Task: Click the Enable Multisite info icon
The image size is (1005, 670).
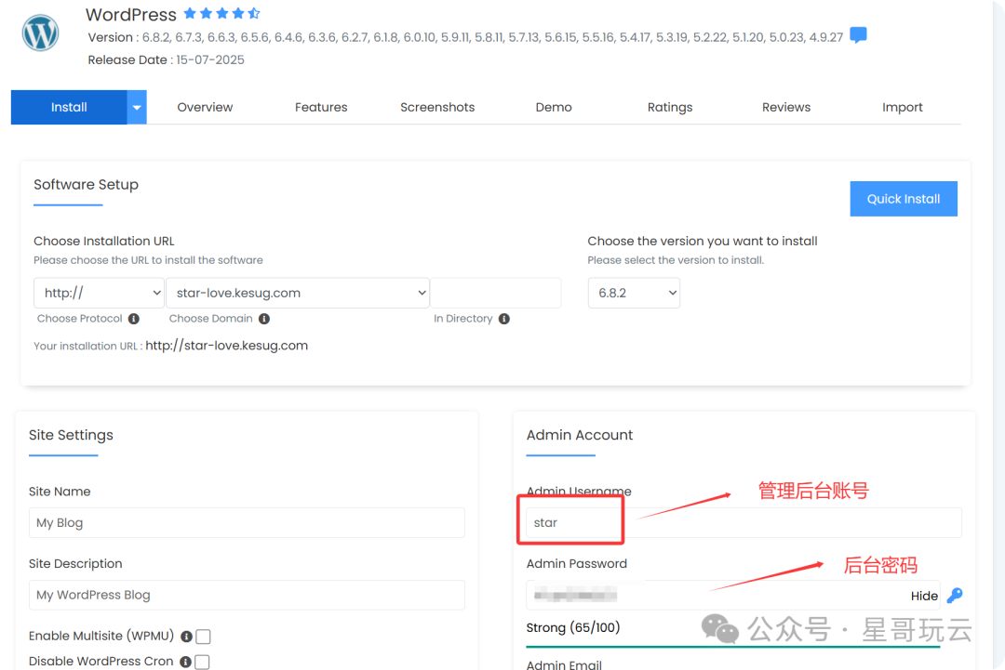Action: [x=186, y=637]
